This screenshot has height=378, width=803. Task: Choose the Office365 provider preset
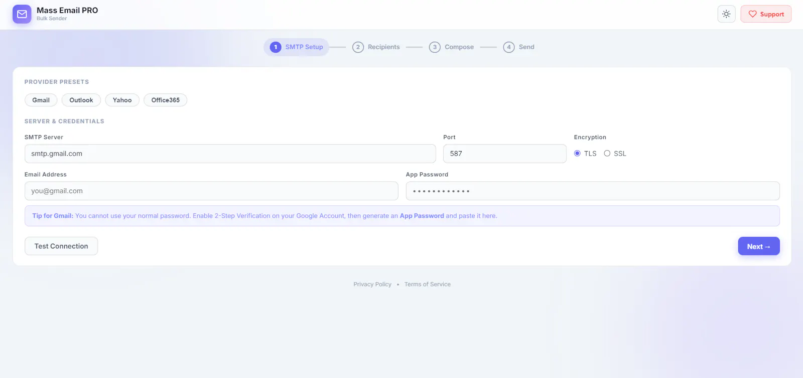pyautogui.click(x=166, y=100)
